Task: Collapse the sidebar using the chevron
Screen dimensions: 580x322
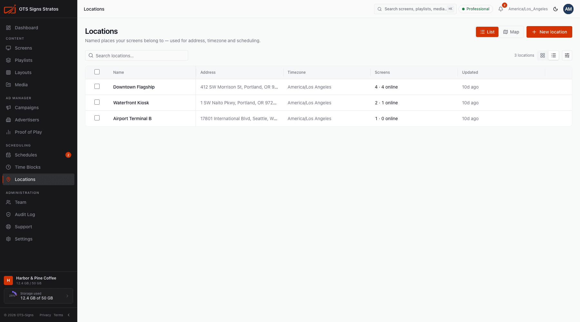Action: click(69, 315)
